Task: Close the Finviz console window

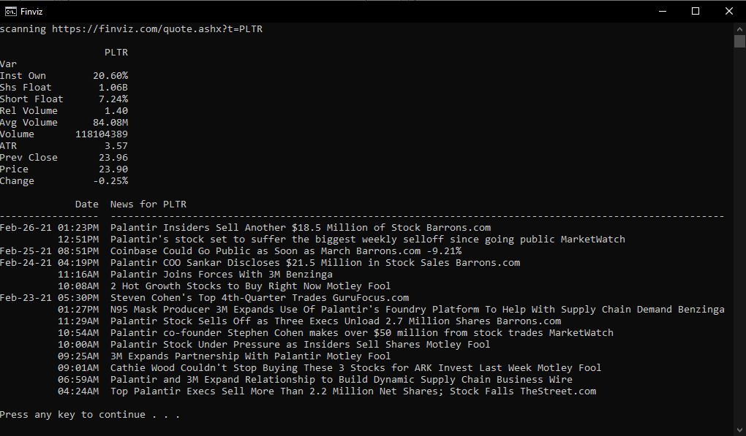Action: [729, 12]
